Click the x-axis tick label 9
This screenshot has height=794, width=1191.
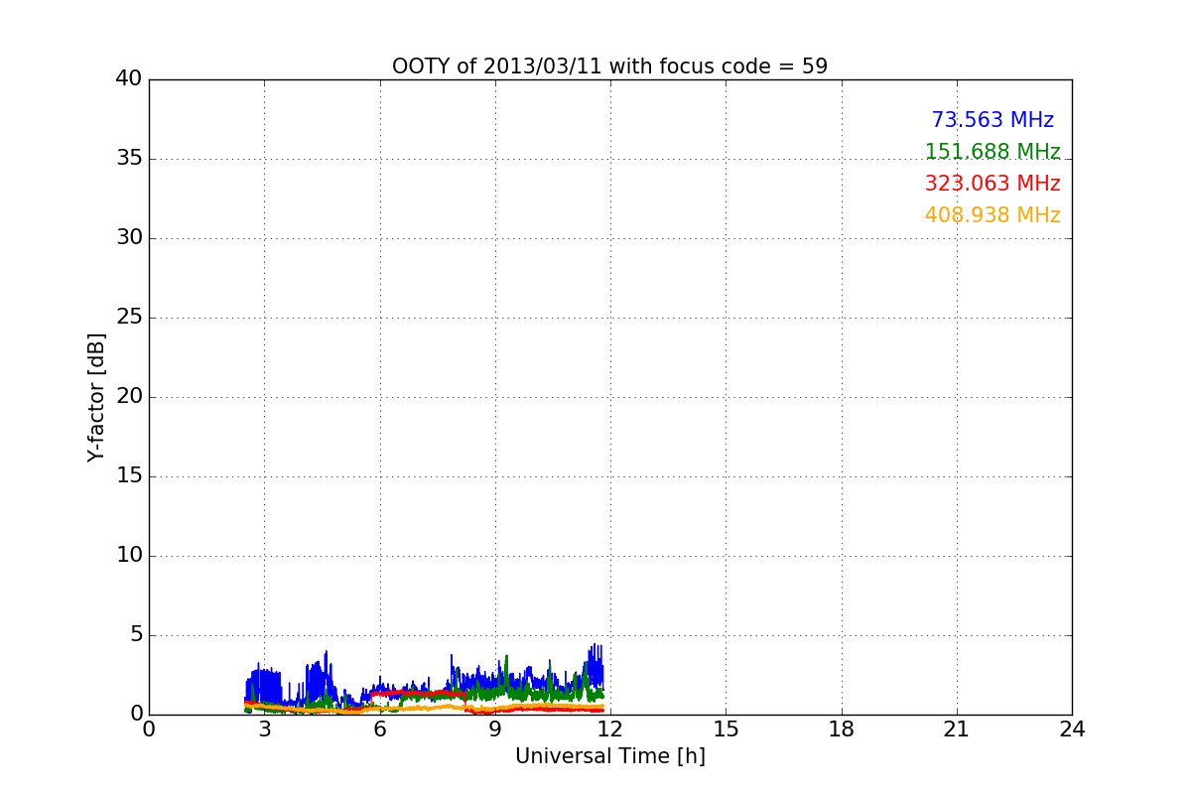(x=495, y=729)
